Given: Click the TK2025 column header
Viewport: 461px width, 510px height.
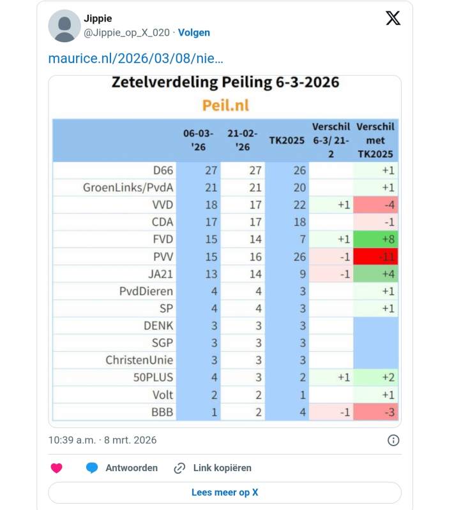Looking at the screenshot, I should coord(287,141).
